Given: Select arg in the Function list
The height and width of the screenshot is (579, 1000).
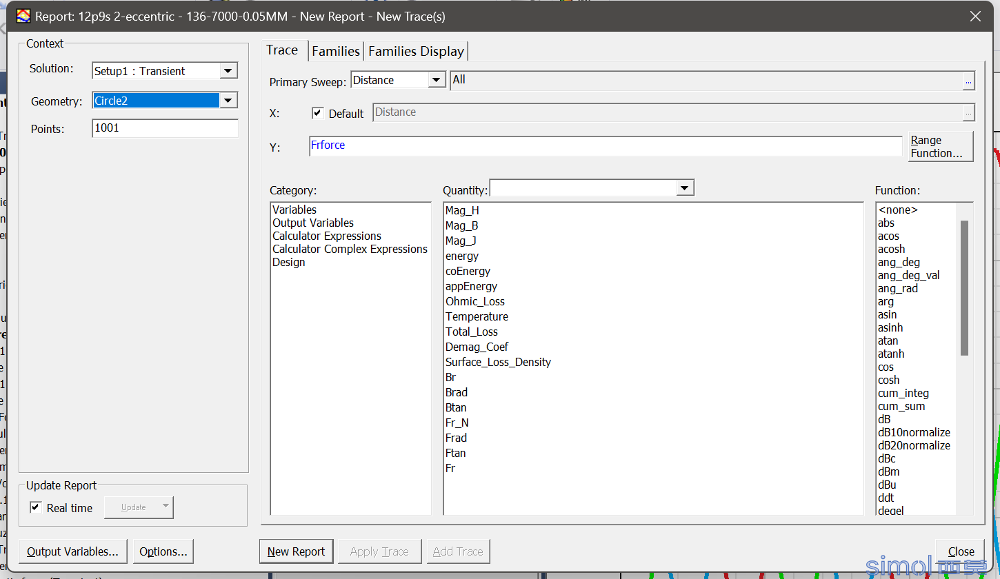Looking at the screenshot, I should click(886, 301).
